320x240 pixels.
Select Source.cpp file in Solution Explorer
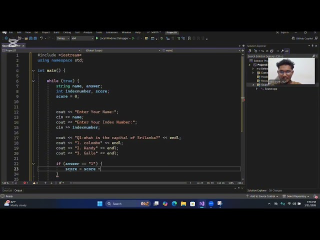270,89
